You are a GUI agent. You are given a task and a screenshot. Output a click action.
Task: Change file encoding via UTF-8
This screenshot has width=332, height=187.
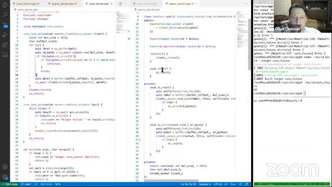point(217,184)
